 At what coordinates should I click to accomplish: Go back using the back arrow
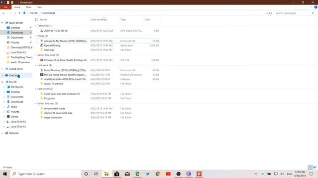tap(4, 13)
